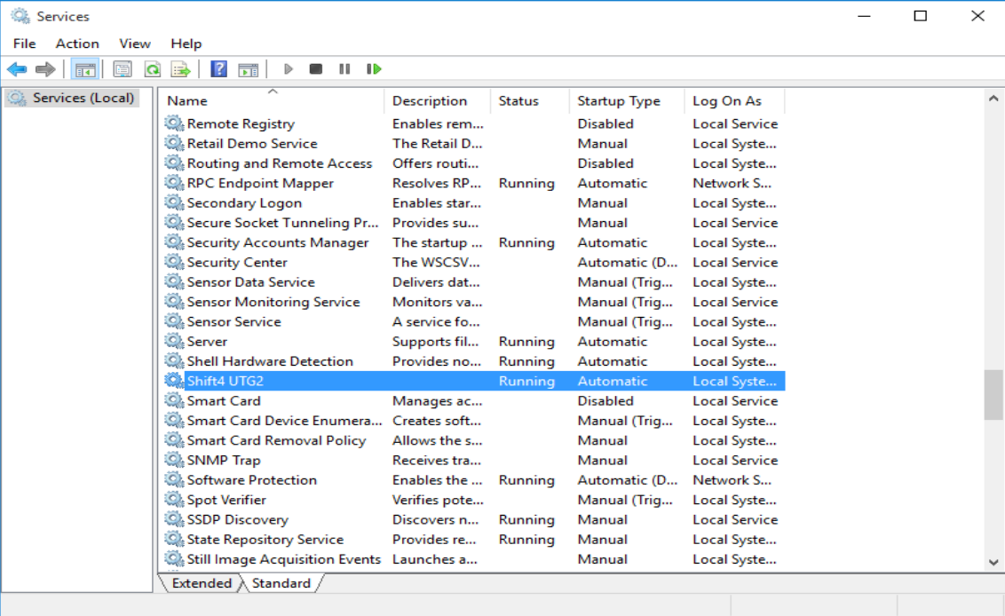Click the Show/Hide Console Tree icon
The image size is (1005, 616).
tap(85, 69)
